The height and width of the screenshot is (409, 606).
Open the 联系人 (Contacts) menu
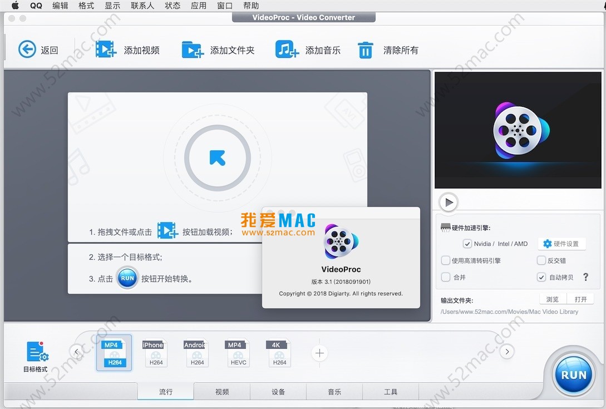coord(142,6)
